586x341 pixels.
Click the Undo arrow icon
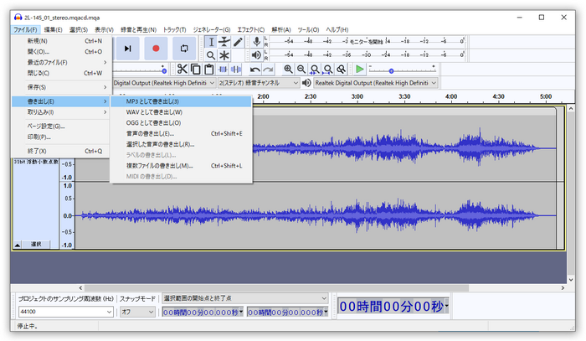[255, 70]
